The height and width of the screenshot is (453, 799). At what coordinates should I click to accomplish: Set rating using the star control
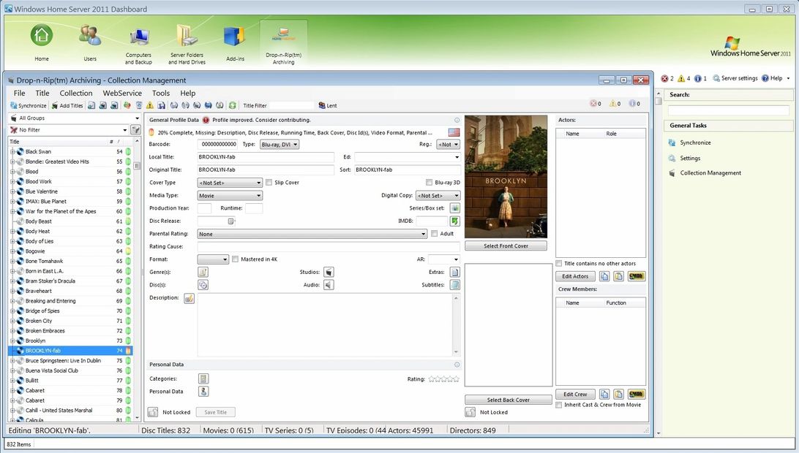(x=443, y=379)
